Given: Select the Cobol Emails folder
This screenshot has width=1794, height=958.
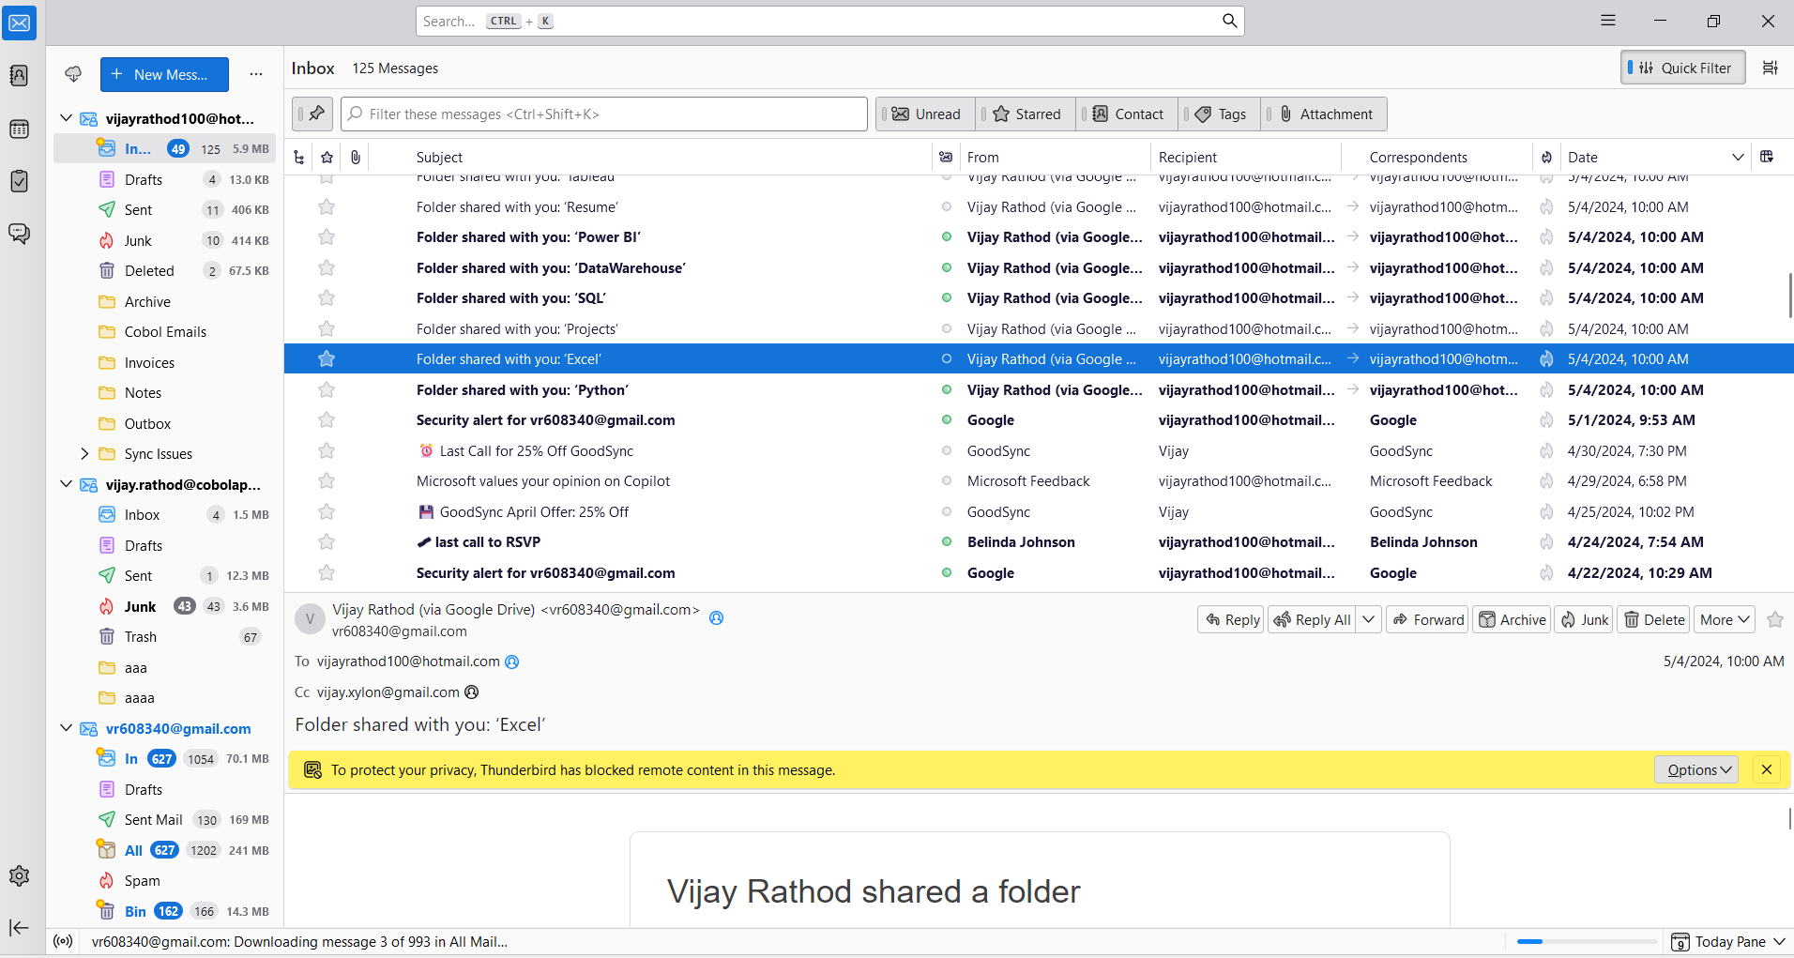Looking at the screenshot, I should tap(165, 332).
